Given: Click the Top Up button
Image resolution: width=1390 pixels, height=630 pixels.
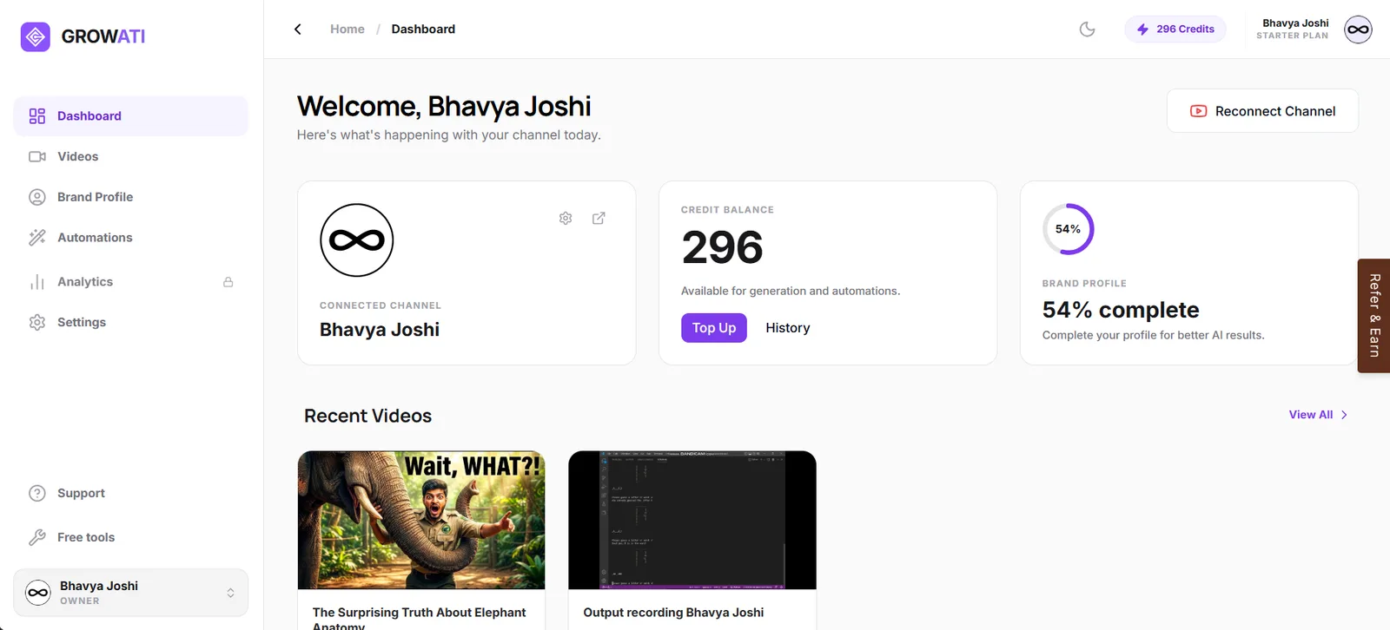Looking at the screenshot, I should pyautogui.click(x=714, y=328).
